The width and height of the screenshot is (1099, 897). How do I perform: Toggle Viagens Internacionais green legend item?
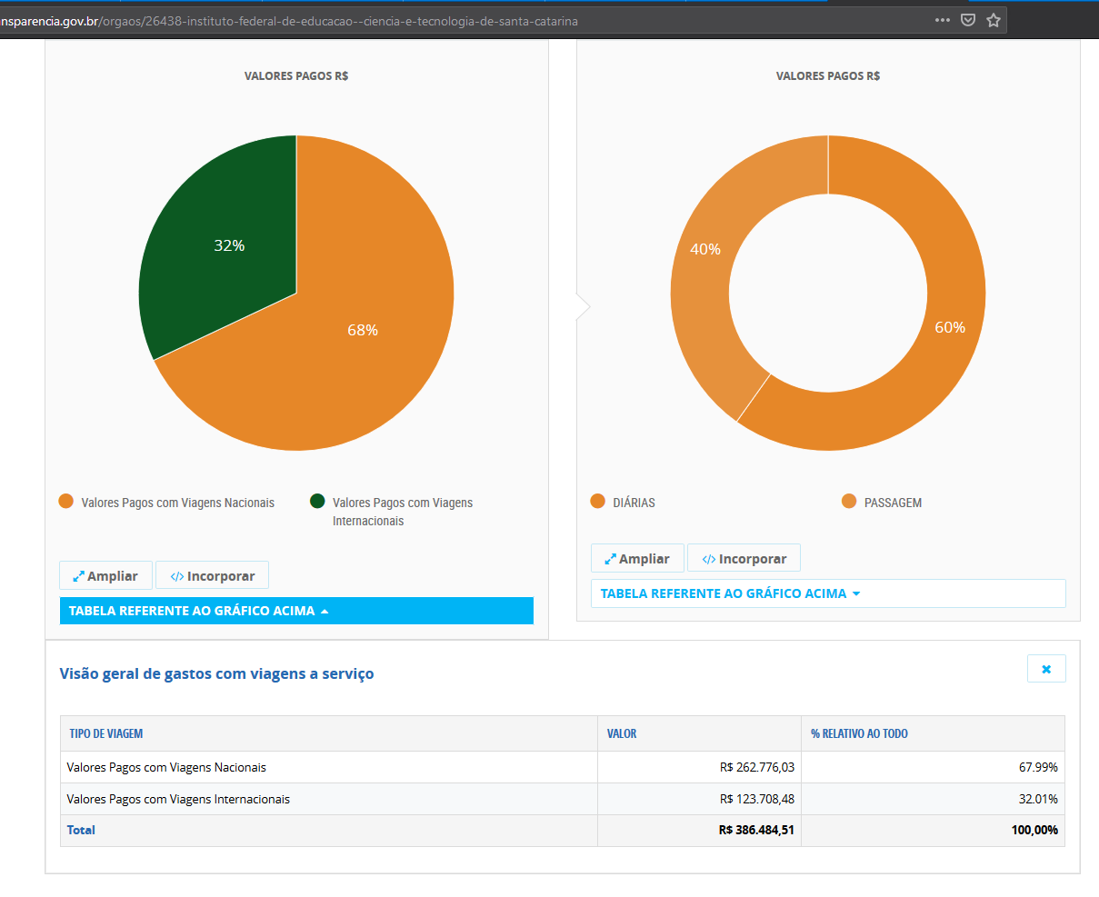pos(392,511)
